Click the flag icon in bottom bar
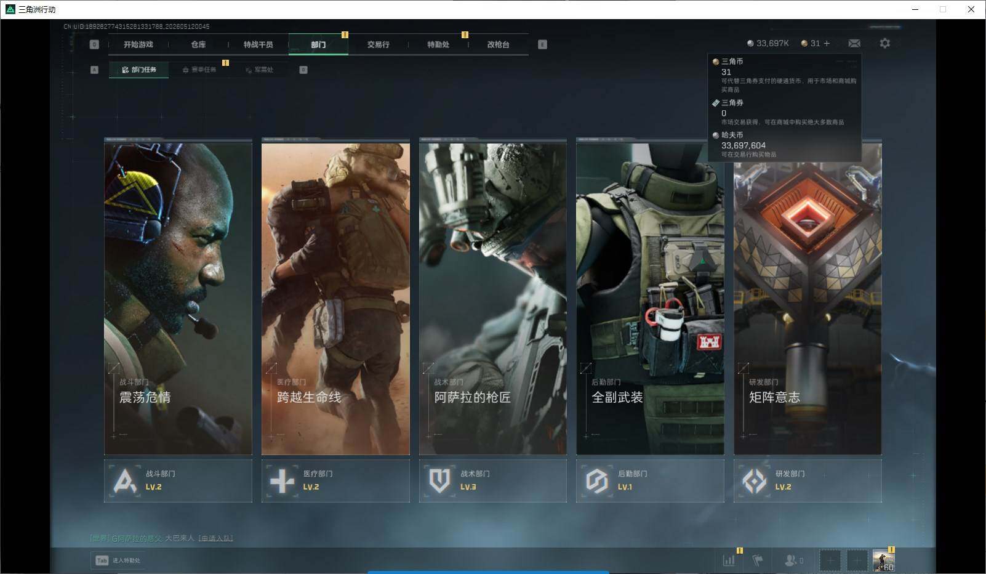986x574 pixels. (758, 560)
